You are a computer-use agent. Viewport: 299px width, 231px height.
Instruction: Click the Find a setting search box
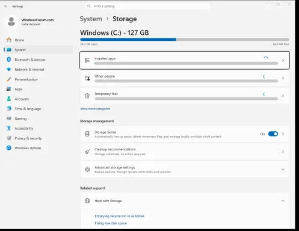pos(148,6)
